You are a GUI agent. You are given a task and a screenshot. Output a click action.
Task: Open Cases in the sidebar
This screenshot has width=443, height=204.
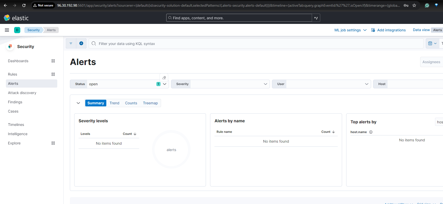(13, 111)
